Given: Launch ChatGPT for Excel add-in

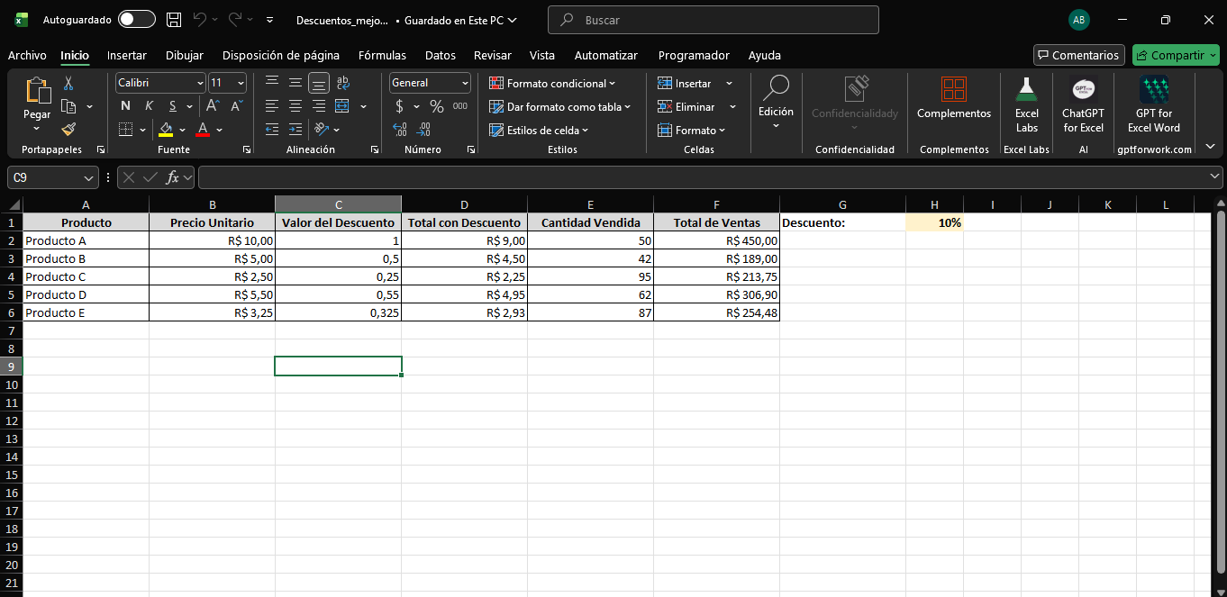Looking at the screenshot, I should click(1083, 104).
